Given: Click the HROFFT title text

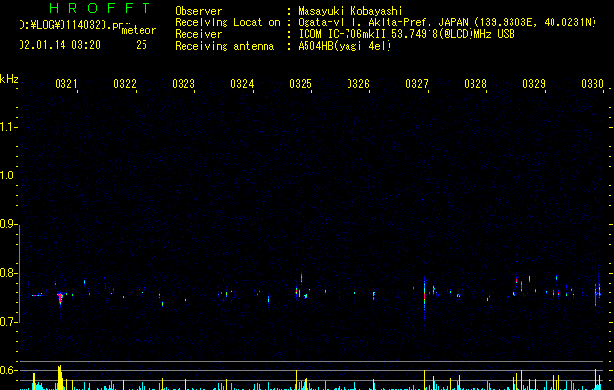Looking at the screenshot, I should [x=100, y=8].
